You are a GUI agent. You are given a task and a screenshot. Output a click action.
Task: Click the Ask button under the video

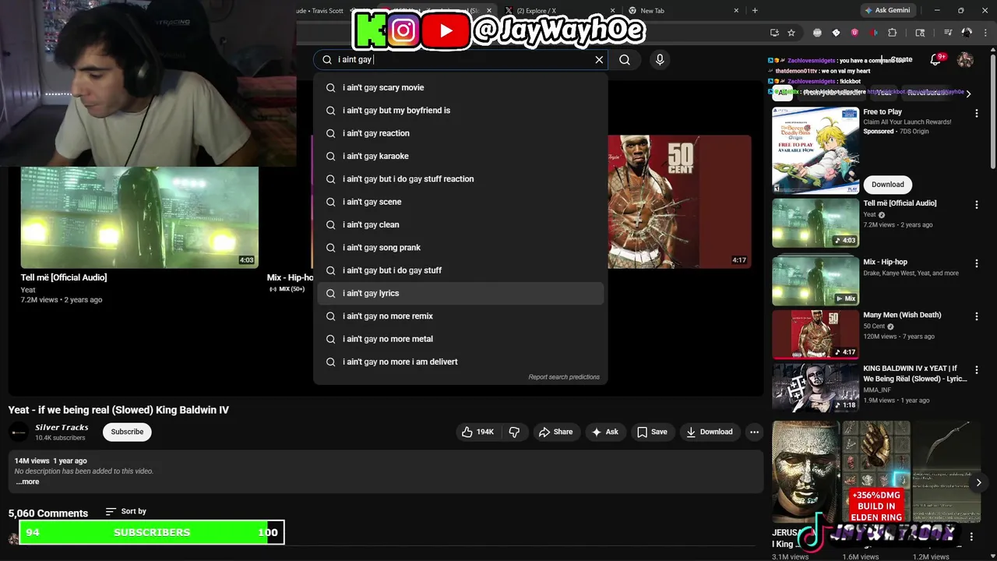pyautogui.click(x=604, y=432)
